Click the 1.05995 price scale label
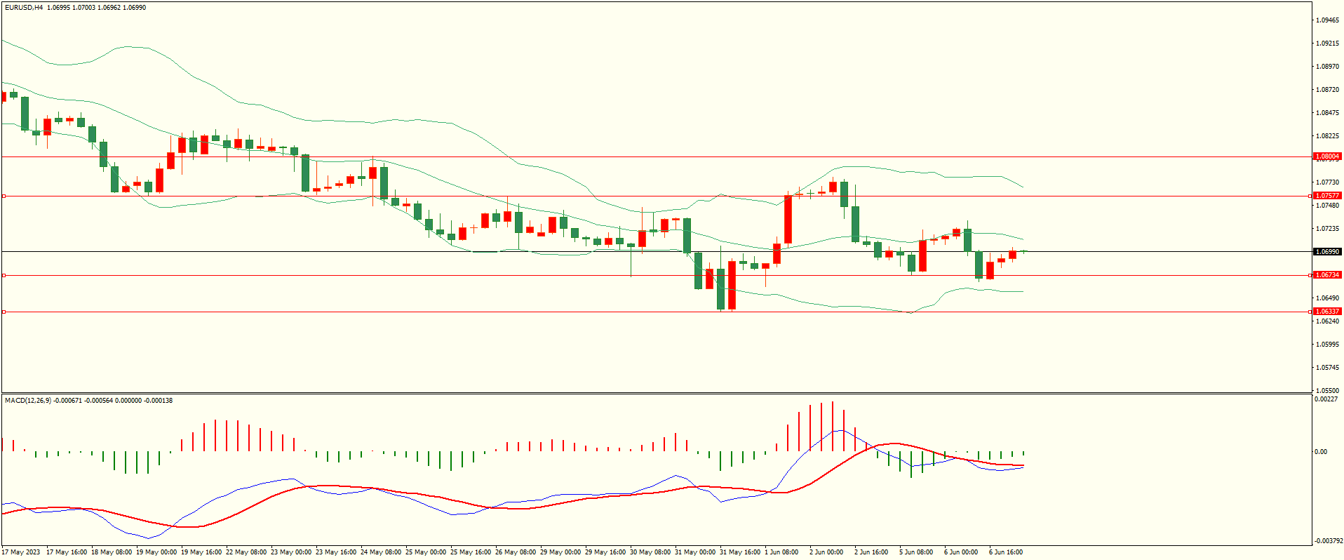 click(1328, 344)
